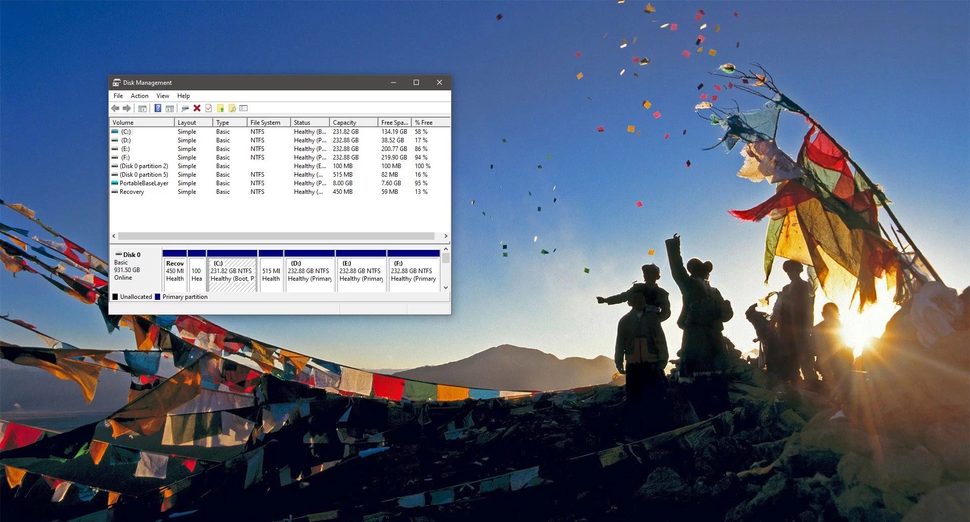Click the (C:) volume icon in the list
Viewport: 970px width, 522px height.
(115, 131)
